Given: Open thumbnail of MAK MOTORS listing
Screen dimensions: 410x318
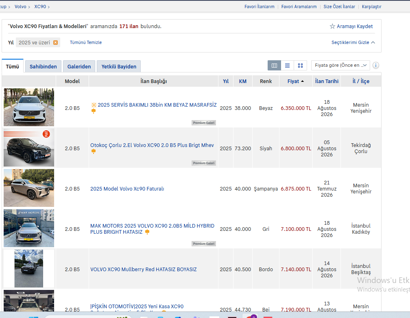Looking at the screenshot, I should click(29, 228).
